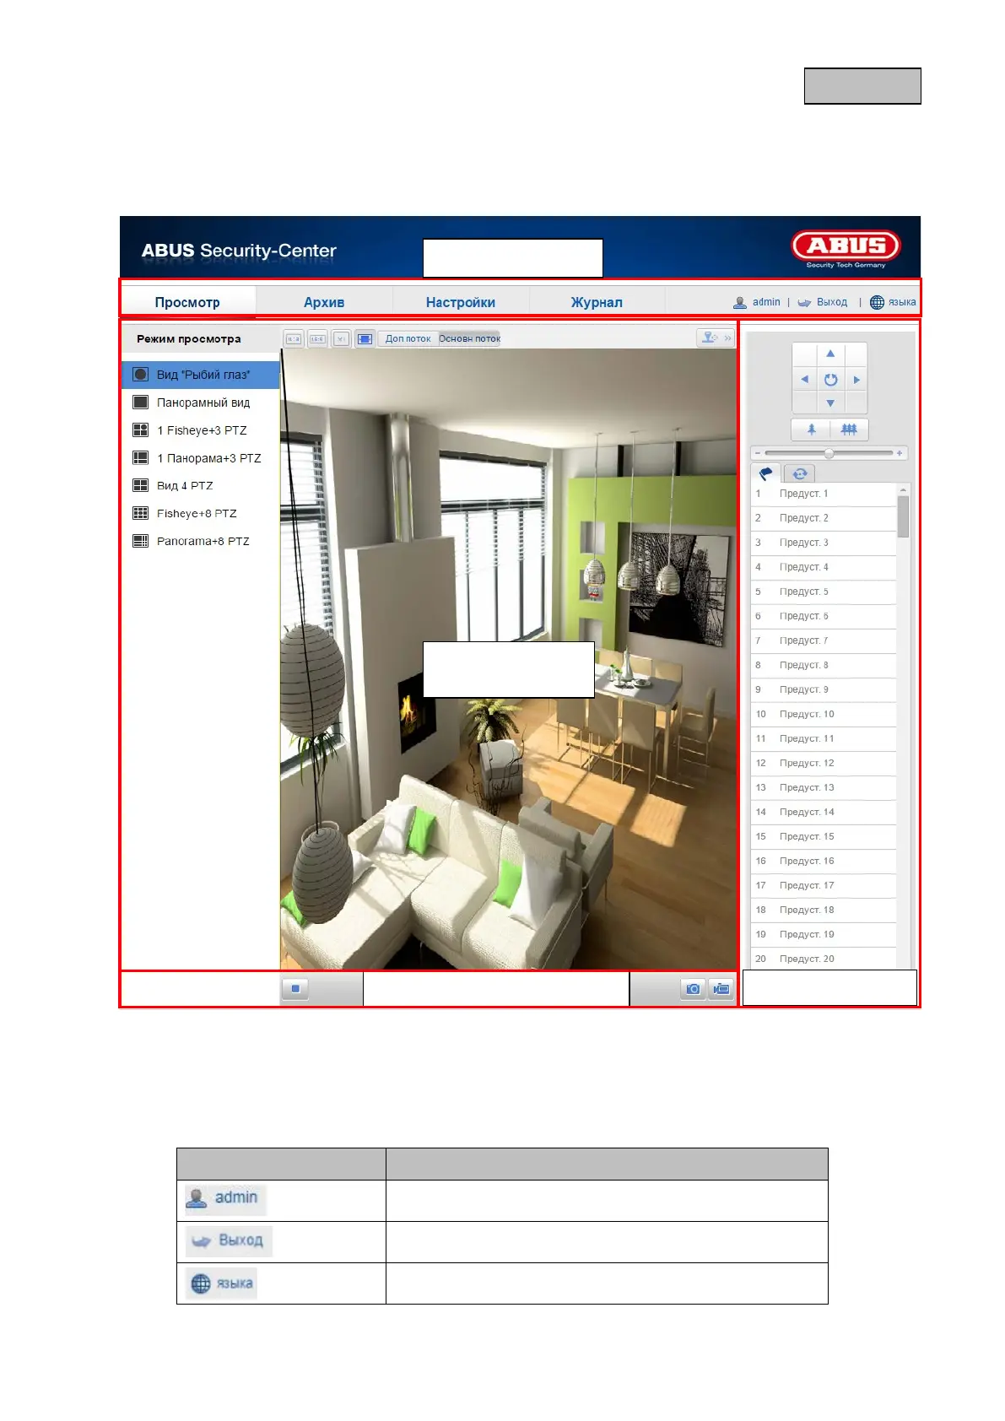Take a snapshot with the camera icon

point(693,989)
